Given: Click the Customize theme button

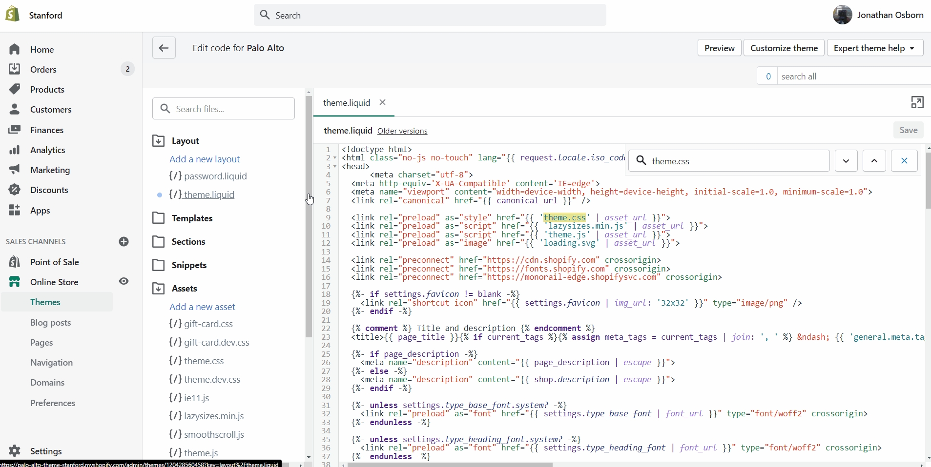Looking at the screenshot, I should [x=784, y=48].
